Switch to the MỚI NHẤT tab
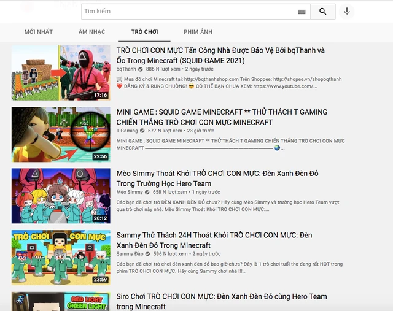 coord(39,32)
